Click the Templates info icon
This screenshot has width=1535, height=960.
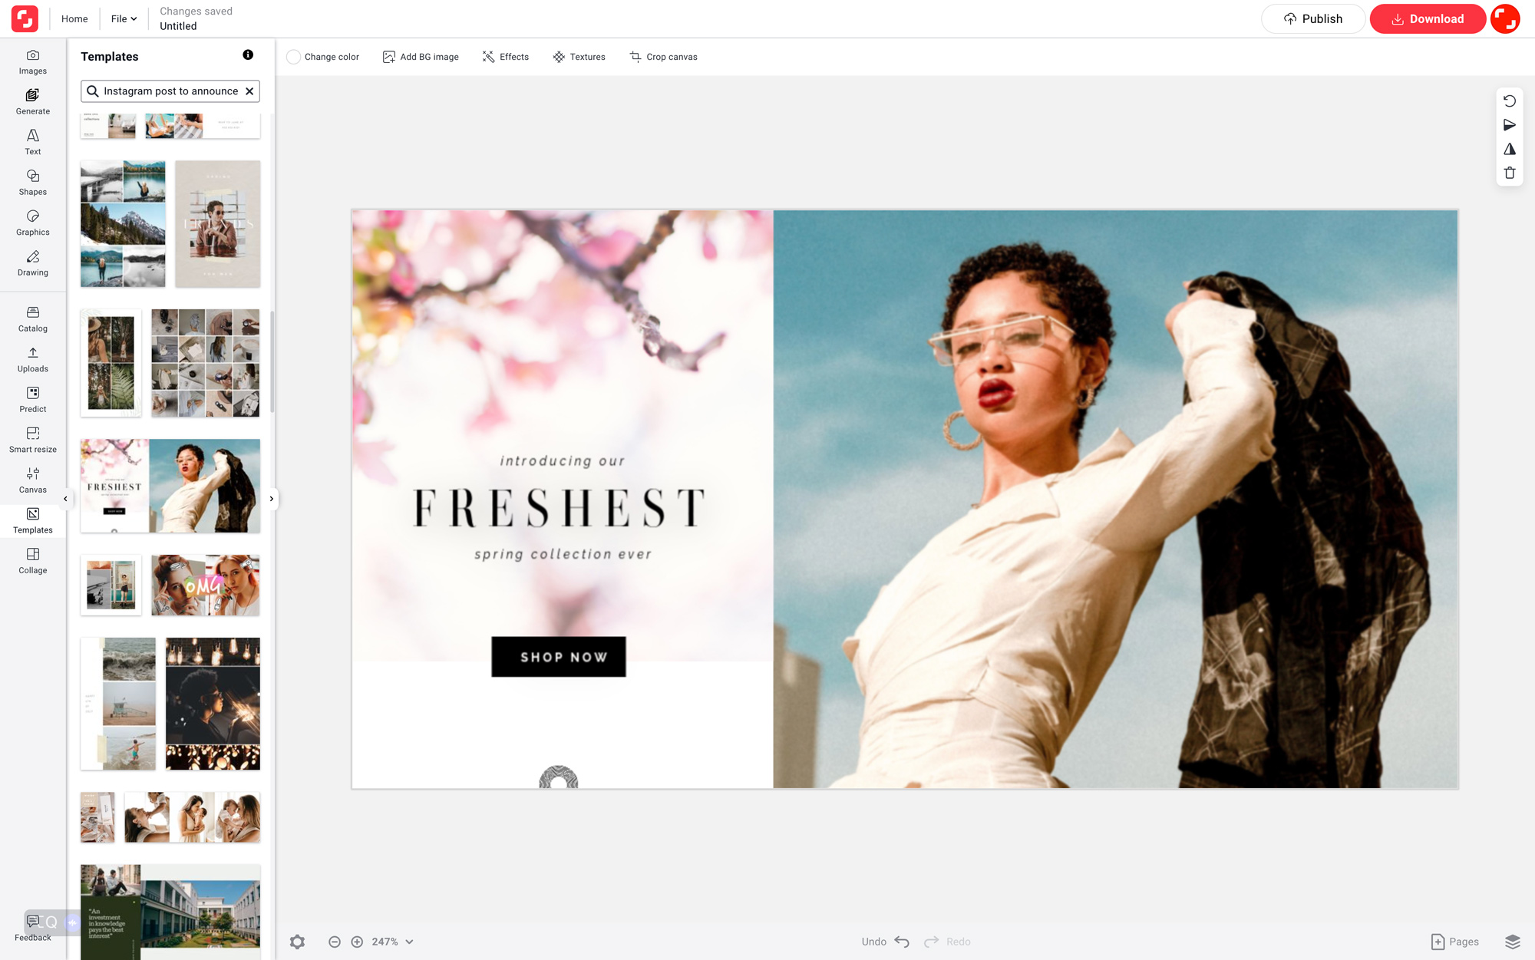(x=248, y=55)
